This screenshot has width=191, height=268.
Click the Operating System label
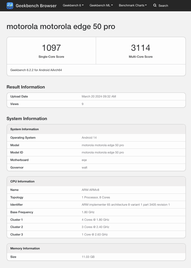23,137
